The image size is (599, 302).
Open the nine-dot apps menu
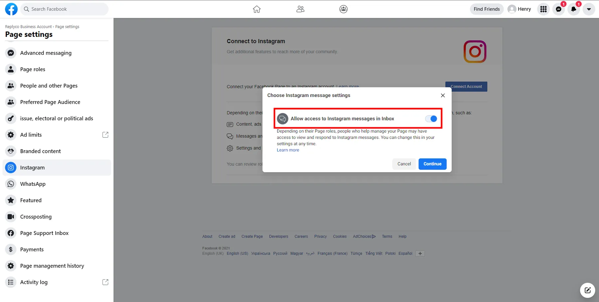tap(543, 9)
